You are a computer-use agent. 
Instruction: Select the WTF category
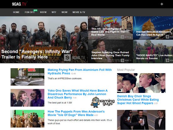coord(54,12)
